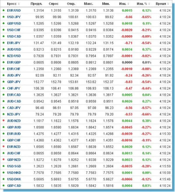Select USD/SGD time 4:15:59
This screenshot has width=175, height=192.
165,166
